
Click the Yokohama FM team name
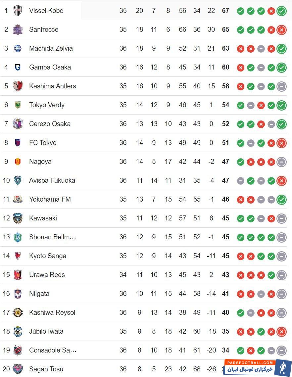pyautogui.click(x=50, y=199)
